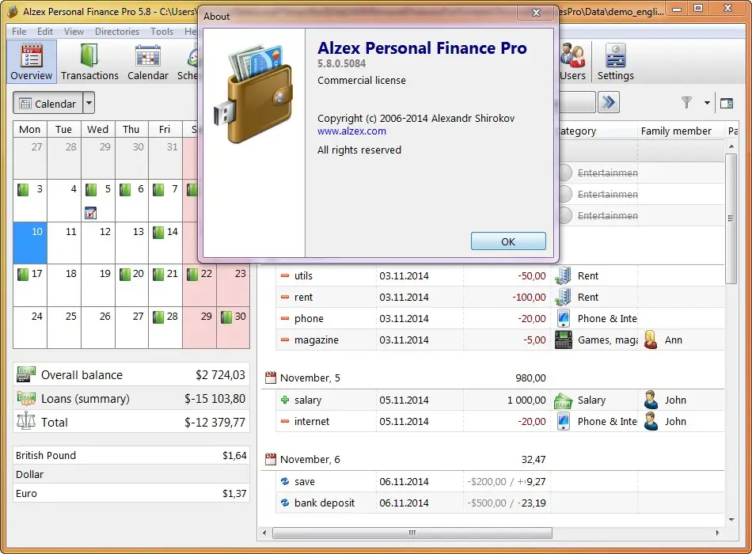Click the transfer icon on bank deposit row

[x=285, y=503]
